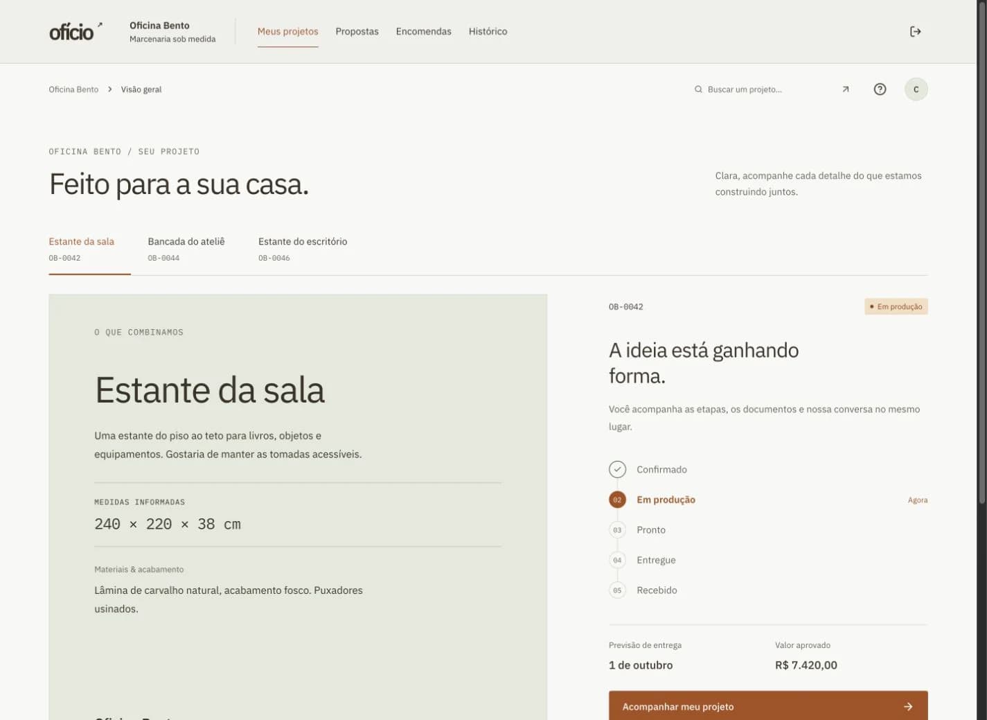This screenshot has height=720, width=987.
Task: Click the Oficina Bento breadcrumb link
Action: tap(73, 89)
